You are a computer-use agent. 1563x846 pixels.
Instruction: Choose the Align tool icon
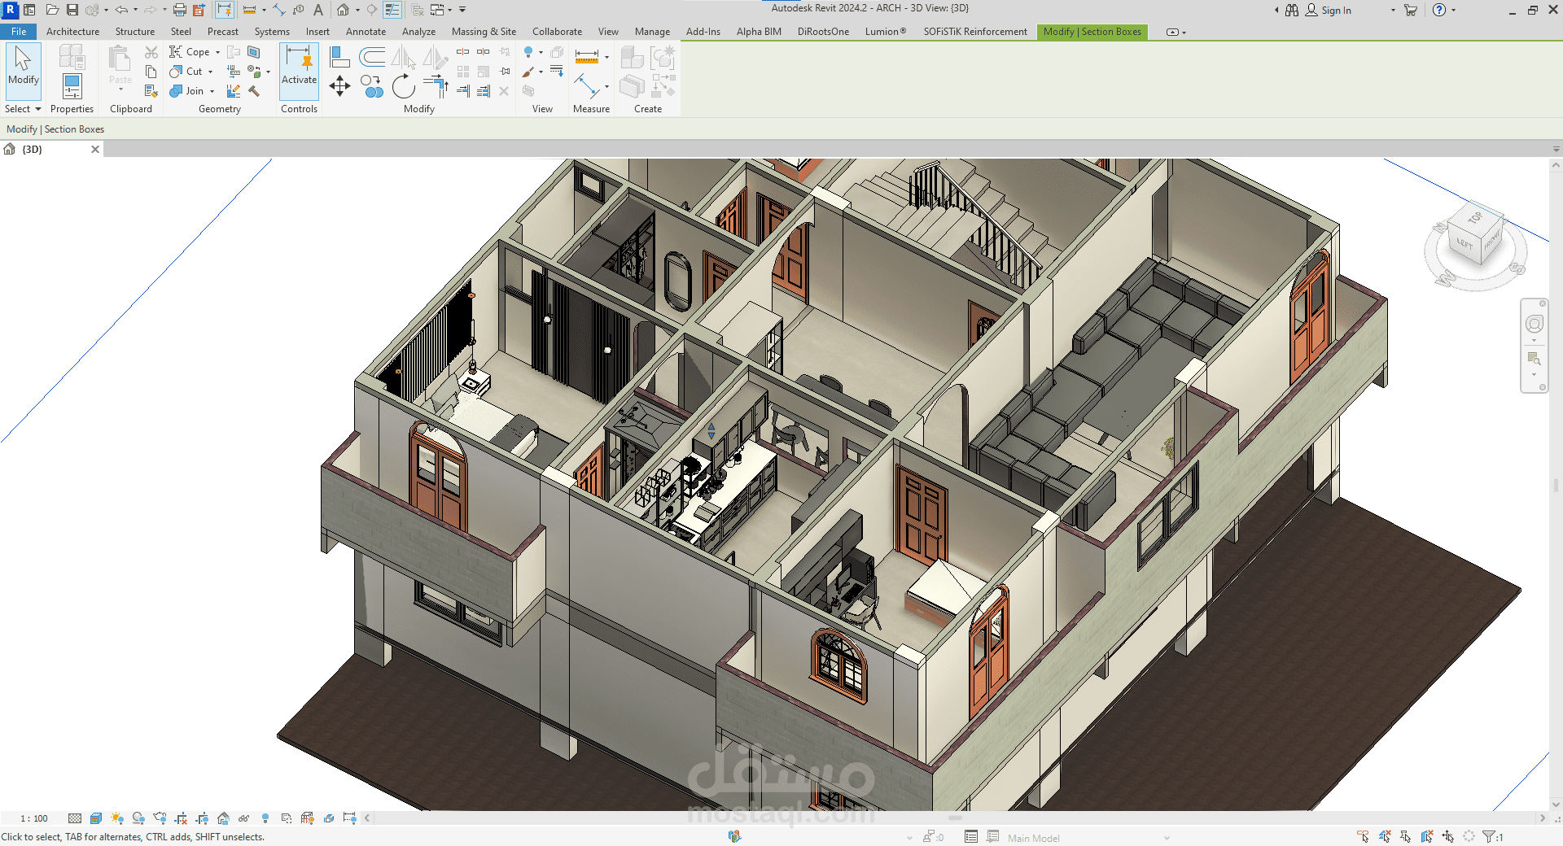339,57
